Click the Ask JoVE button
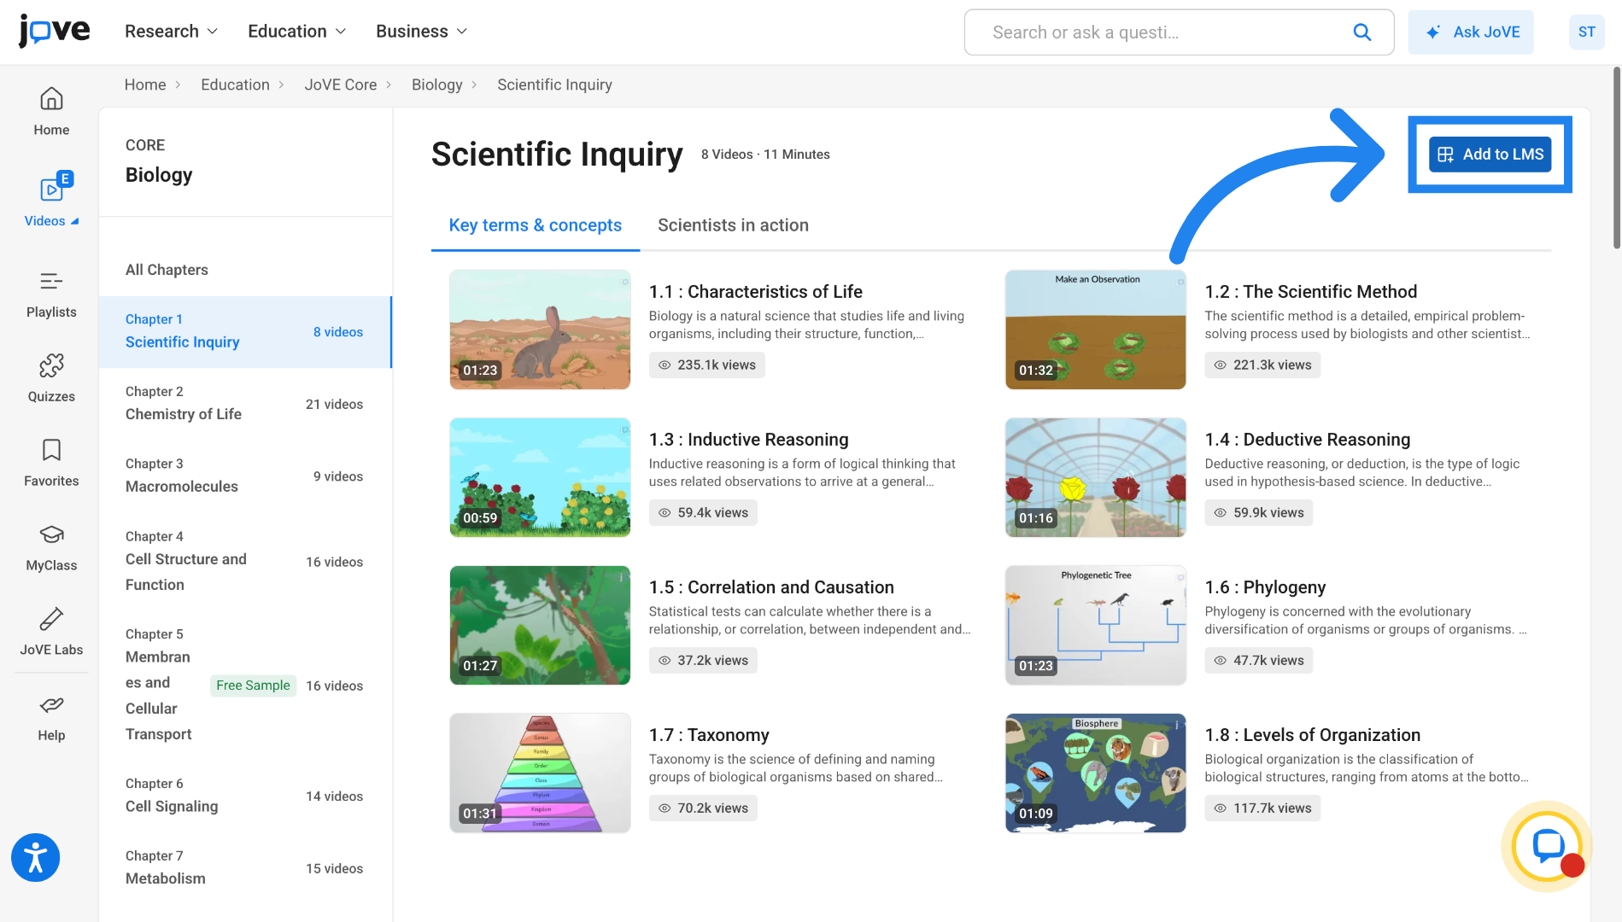1622x922 pixels. (1471, 32)
